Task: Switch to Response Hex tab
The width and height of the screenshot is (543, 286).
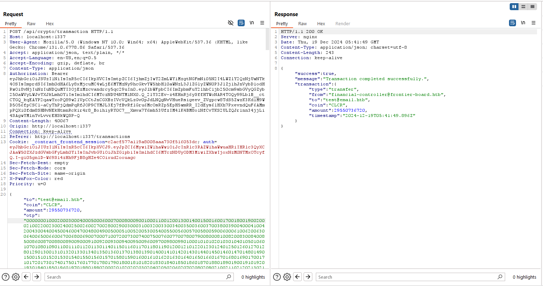Action: 321,23
